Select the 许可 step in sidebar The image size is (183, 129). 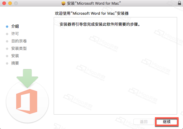(x=15, y=34)
